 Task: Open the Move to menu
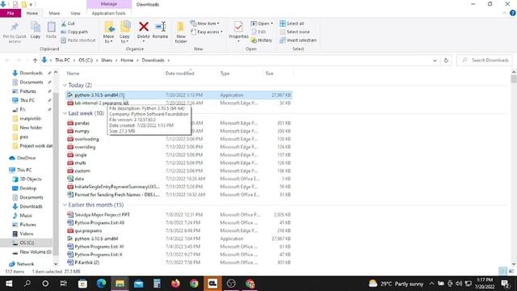[x=109, y=32]
